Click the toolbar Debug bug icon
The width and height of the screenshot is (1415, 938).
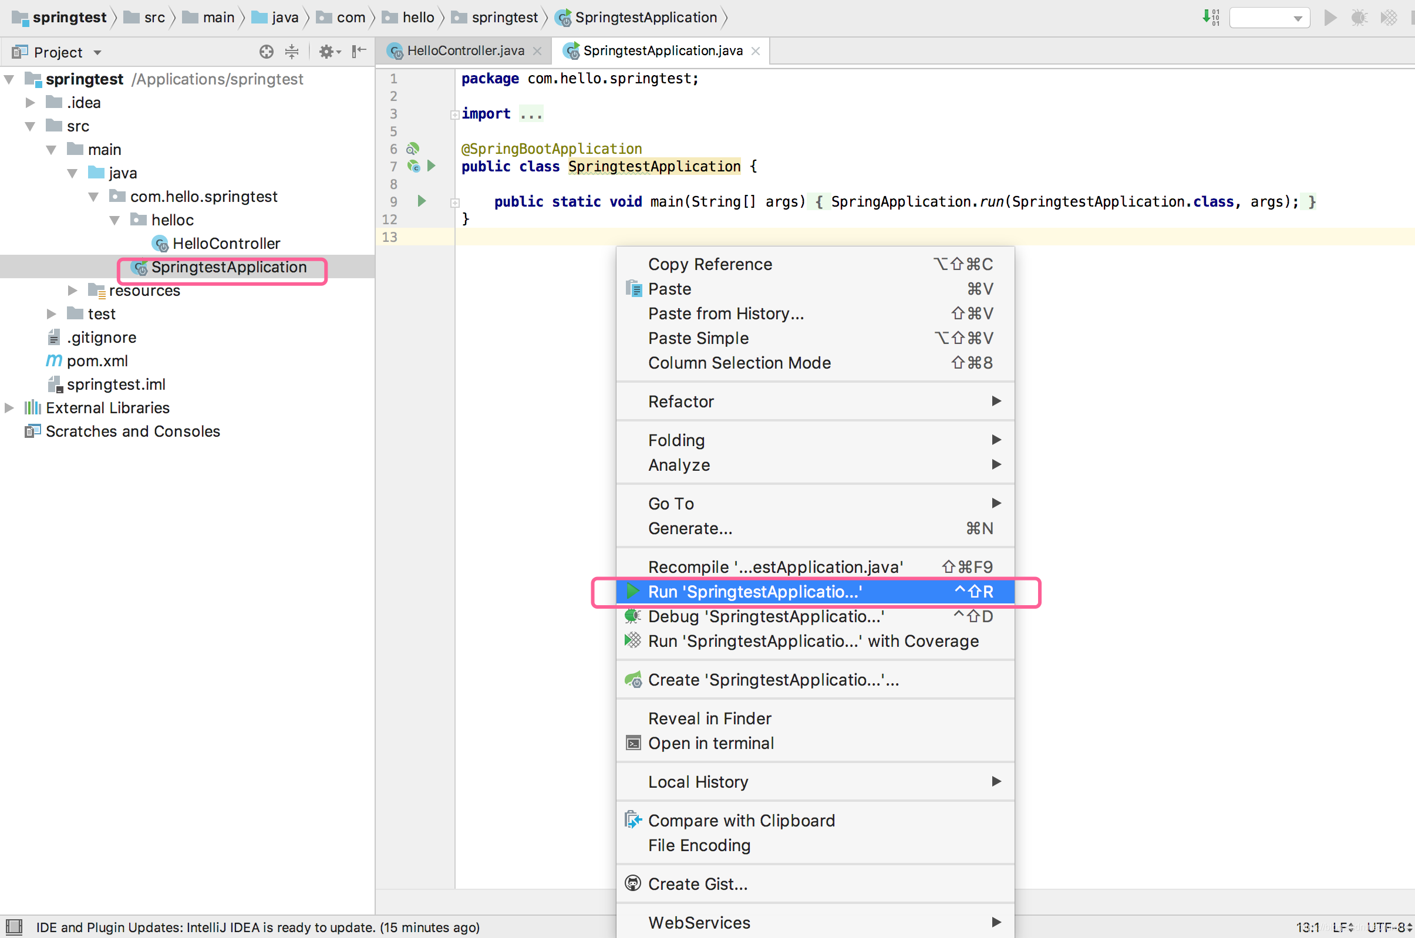pyautogui.click(x=1359, y=18)
